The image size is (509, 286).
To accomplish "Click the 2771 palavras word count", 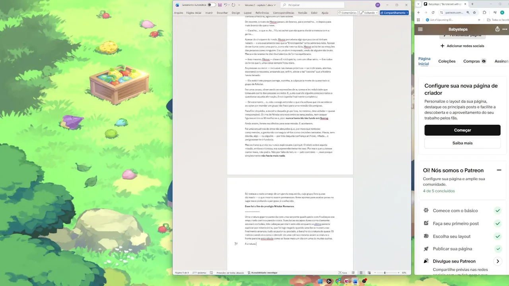I will point(199,273).
